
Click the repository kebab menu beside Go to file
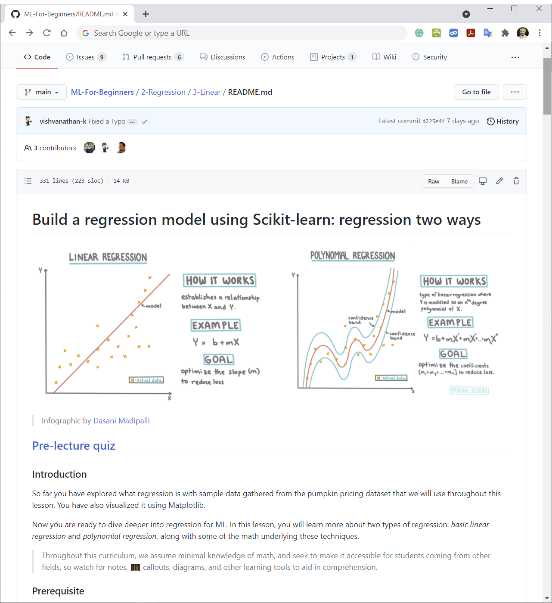[515, 92]
